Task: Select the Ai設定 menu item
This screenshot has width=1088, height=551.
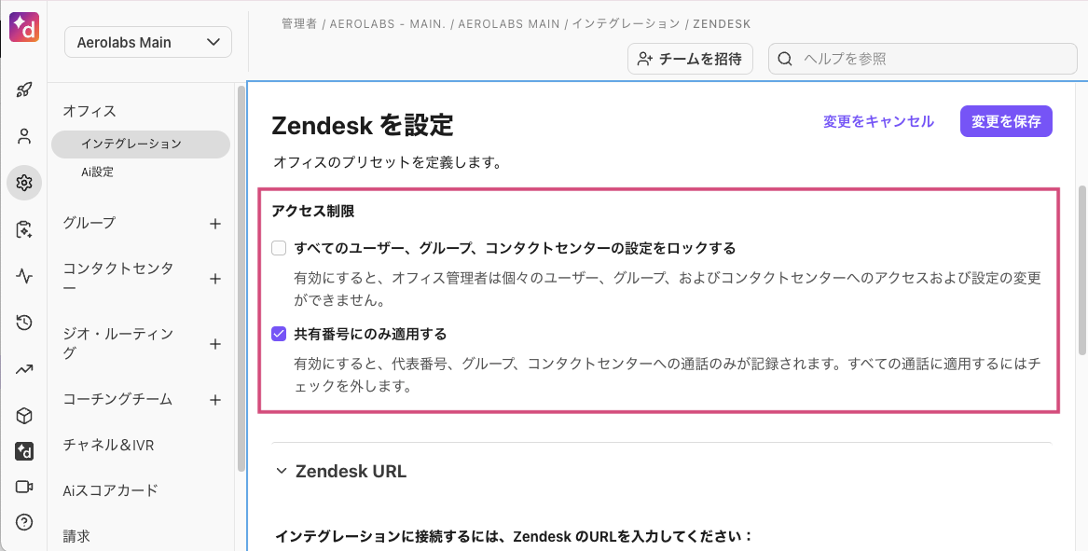Action: [x=97, y=172]
